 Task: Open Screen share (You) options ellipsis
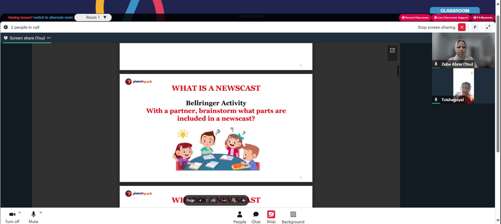(49, 38)
